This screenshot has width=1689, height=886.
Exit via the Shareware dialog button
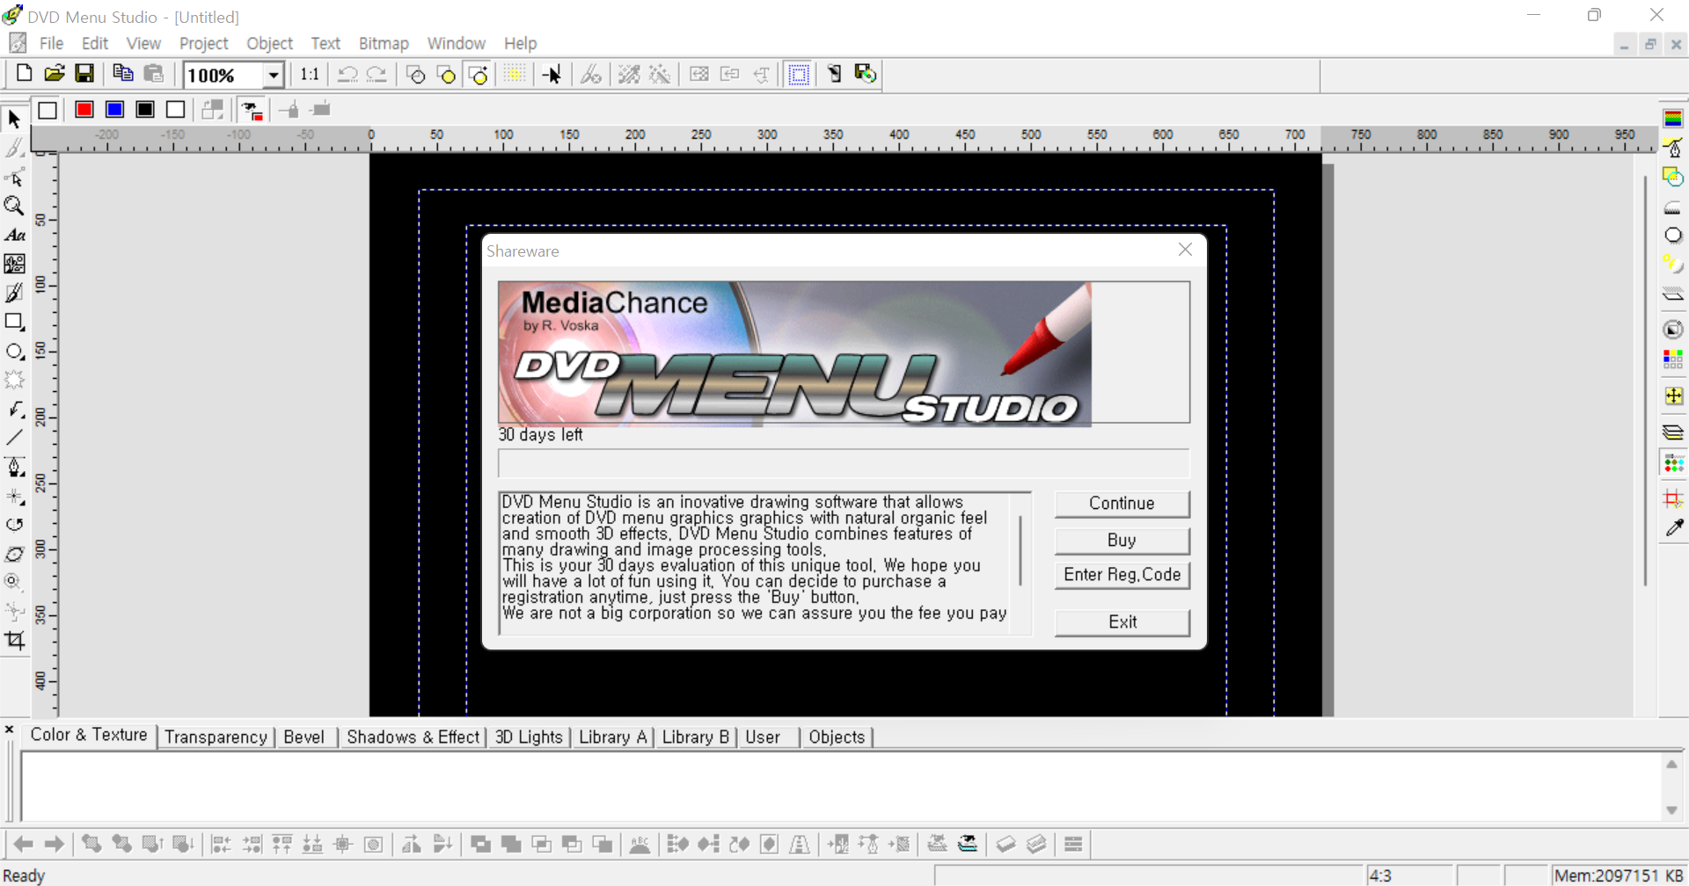1122,622
